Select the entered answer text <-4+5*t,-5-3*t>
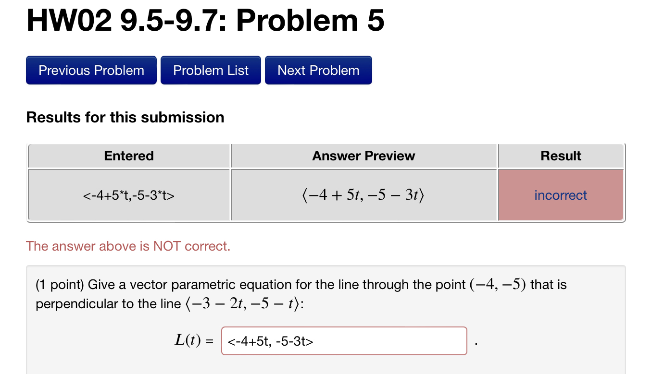 [128, 195]
